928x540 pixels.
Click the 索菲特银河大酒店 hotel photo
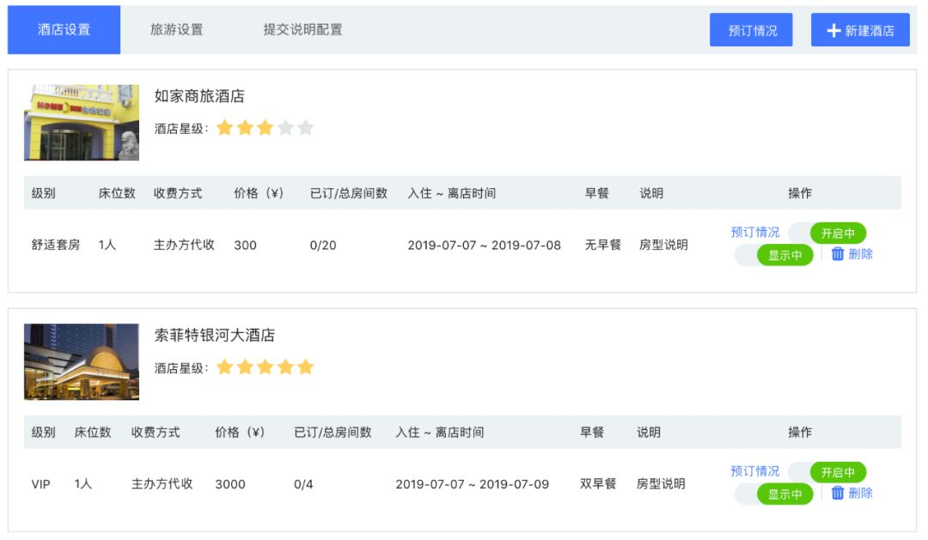click(x=82, y=361)
